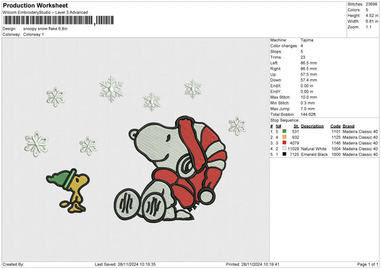This screenshot has width=381, height=269.
Task: Click the 'Natural White' description
Action: [x=314, y=149]
